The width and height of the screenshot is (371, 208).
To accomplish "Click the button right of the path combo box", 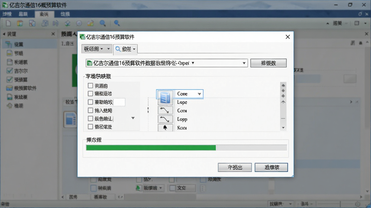I will (268, 63).
